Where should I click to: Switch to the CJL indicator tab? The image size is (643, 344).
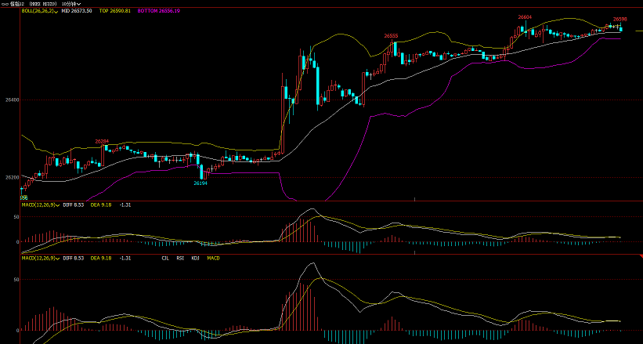pyautogui.click(x=165, y=257)
